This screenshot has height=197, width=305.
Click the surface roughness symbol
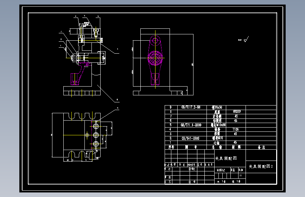click(246, 39)
